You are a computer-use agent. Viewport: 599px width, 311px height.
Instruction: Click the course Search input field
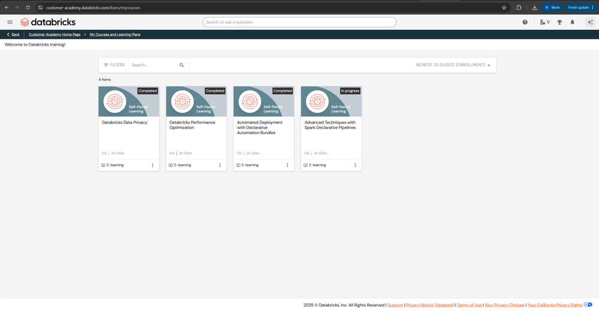tap(154, 65)
